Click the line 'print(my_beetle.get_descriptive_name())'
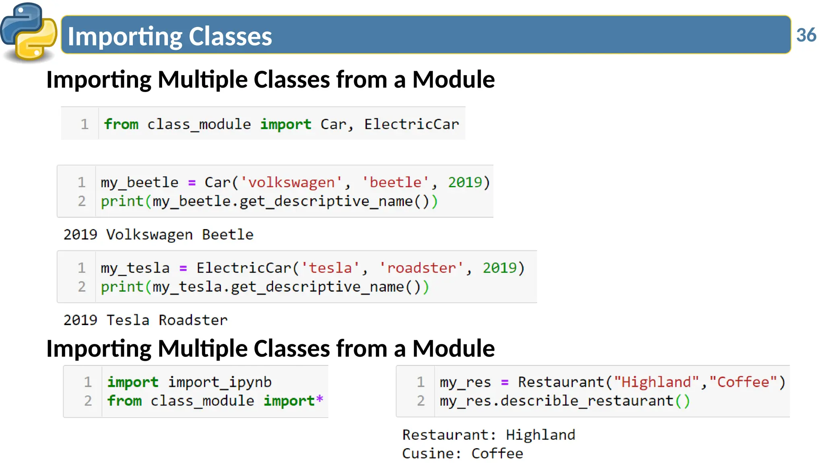The image size is (824, 463). 269,201
